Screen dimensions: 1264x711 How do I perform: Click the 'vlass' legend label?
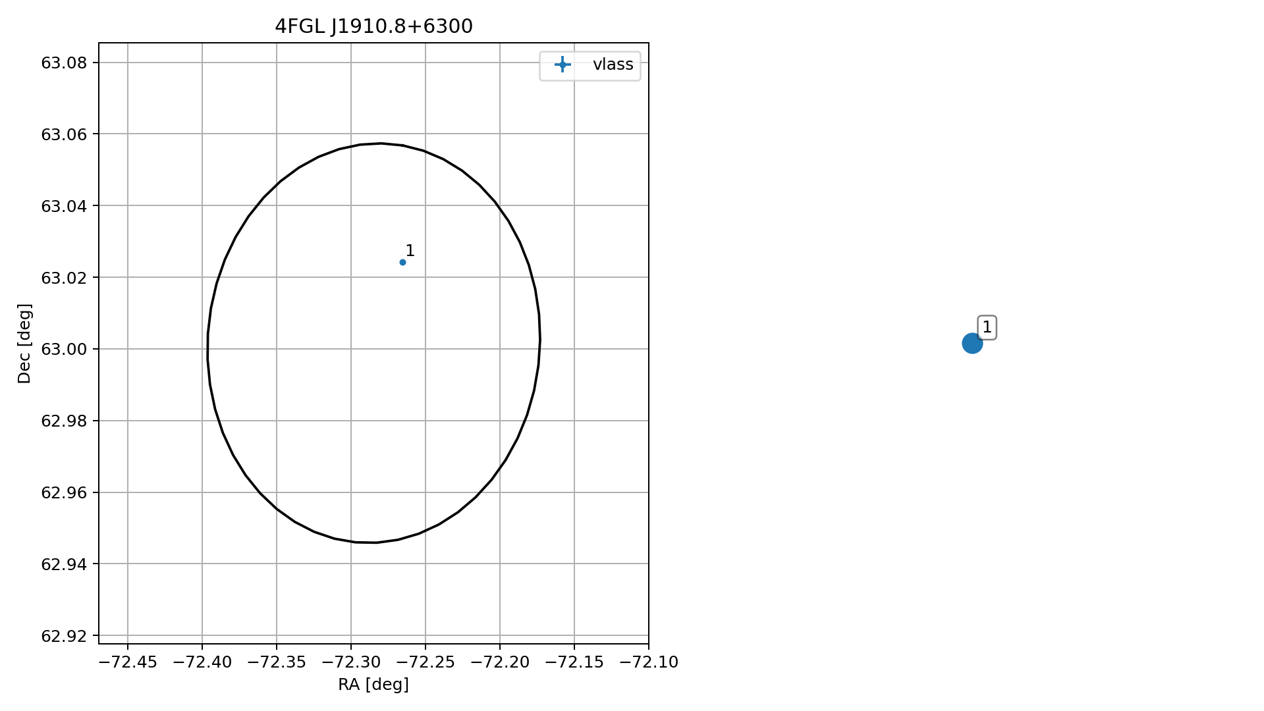(613, 65)
